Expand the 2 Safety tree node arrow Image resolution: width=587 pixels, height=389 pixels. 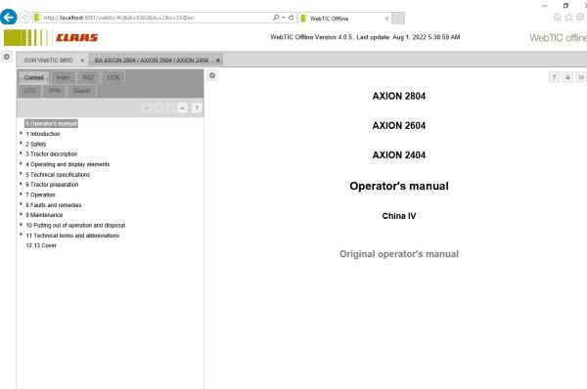(x=21, y=144)
